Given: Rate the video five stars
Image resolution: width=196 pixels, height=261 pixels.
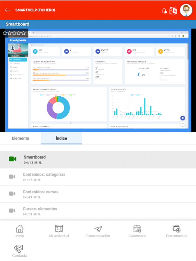Looking at the screenshot, I should click(23, 33).
